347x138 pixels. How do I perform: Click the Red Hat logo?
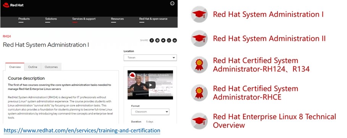coord(13,5)
